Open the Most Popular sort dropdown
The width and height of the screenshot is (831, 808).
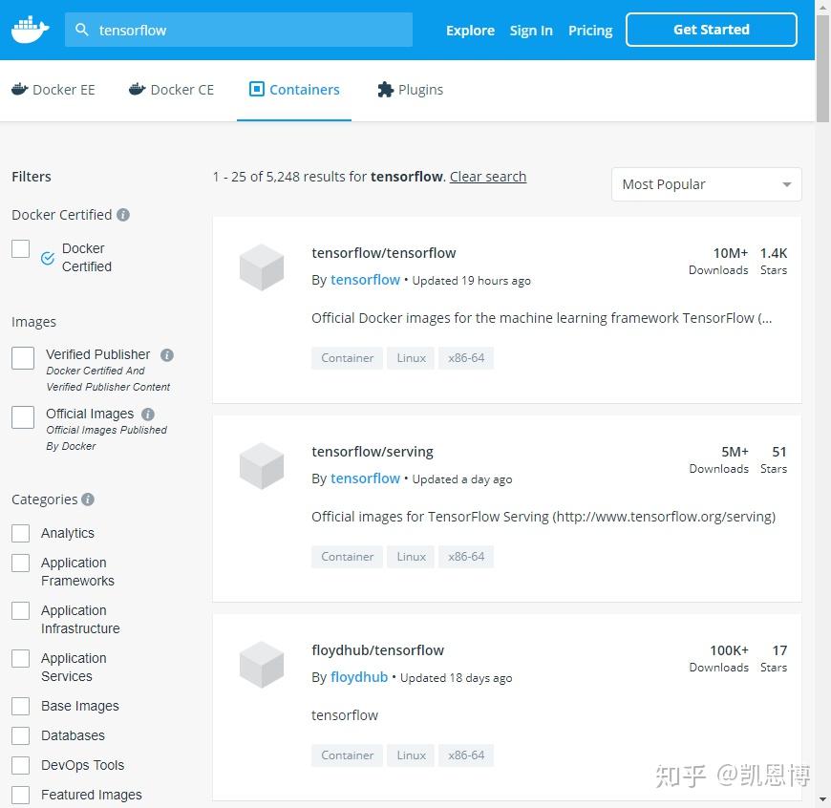(x=706, y=183)
